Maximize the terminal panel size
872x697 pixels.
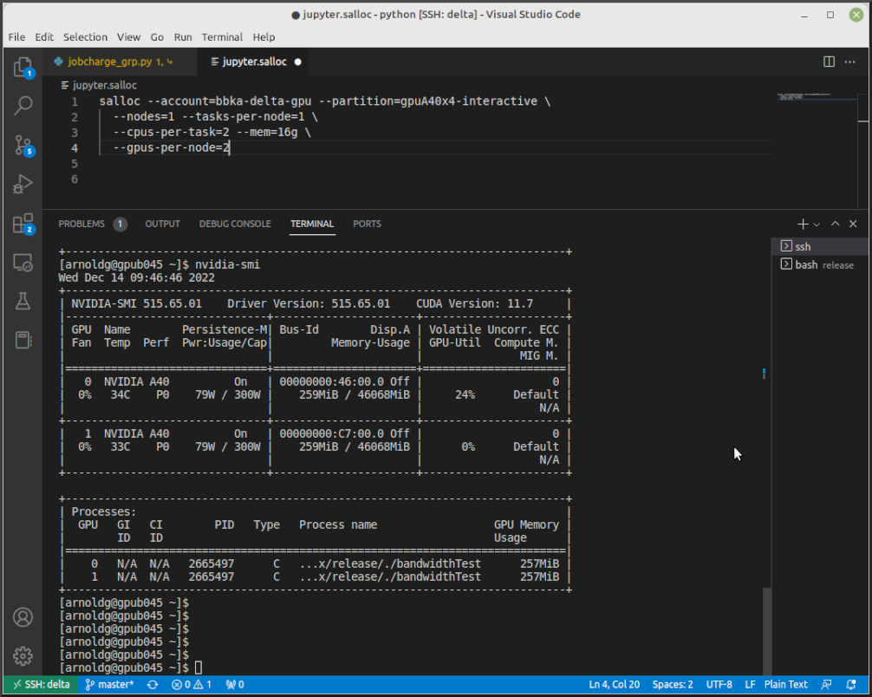(x=835, y=224)
